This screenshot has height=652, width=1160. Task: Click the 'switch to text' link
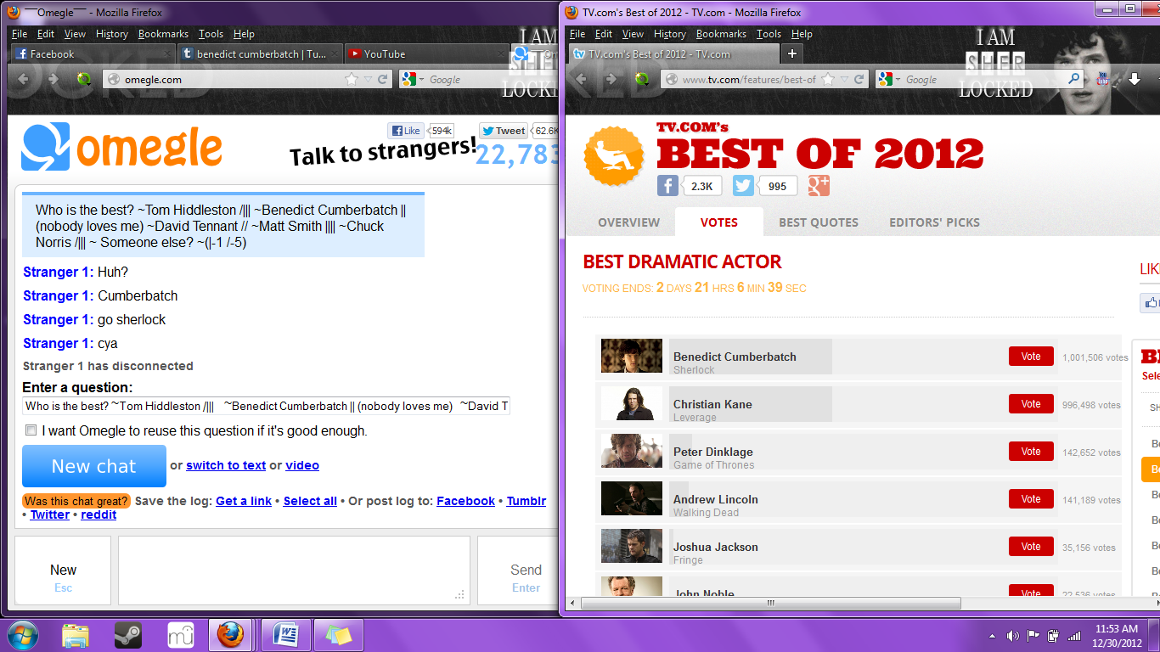[226, 465]
